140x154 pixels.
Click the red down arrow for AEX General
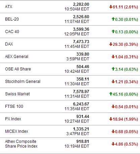[x=113, y=57]
